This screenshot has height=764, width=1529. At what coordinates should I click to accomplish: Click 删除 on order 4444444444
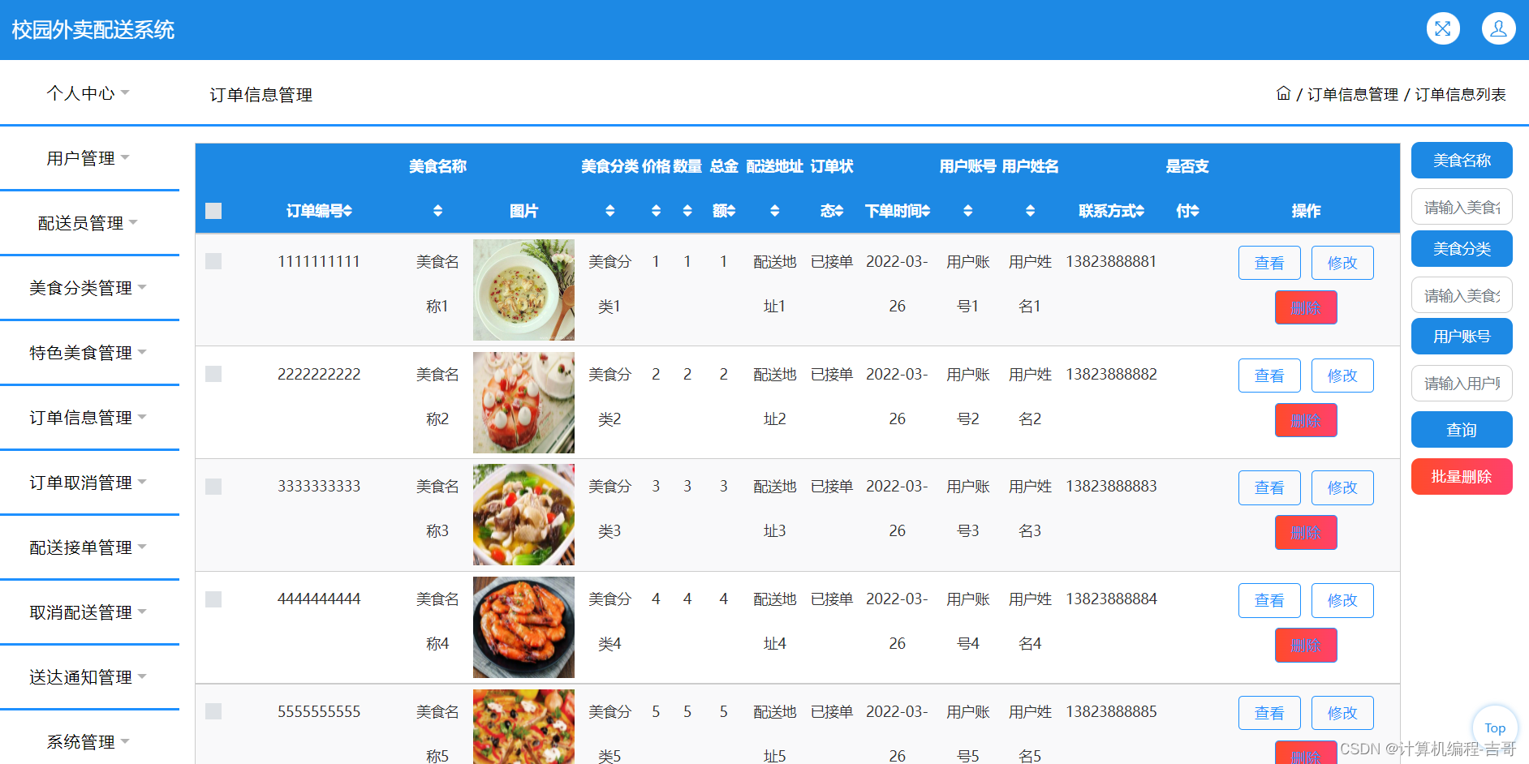pos(1305,645)
